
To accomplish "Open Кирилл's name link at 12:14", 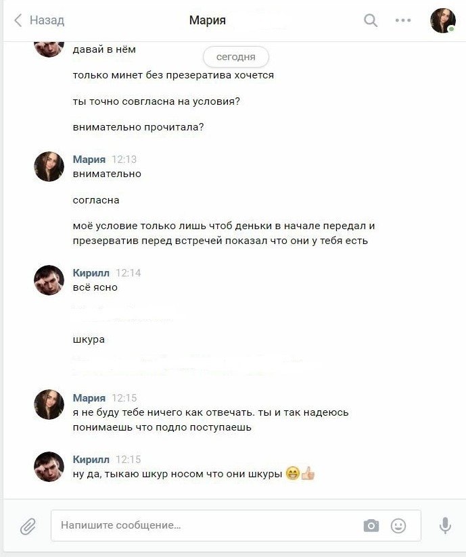I will tap(91, 273).
